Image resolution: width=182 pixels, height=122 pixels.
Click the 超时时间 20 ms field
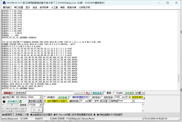(x=82, y=101)
